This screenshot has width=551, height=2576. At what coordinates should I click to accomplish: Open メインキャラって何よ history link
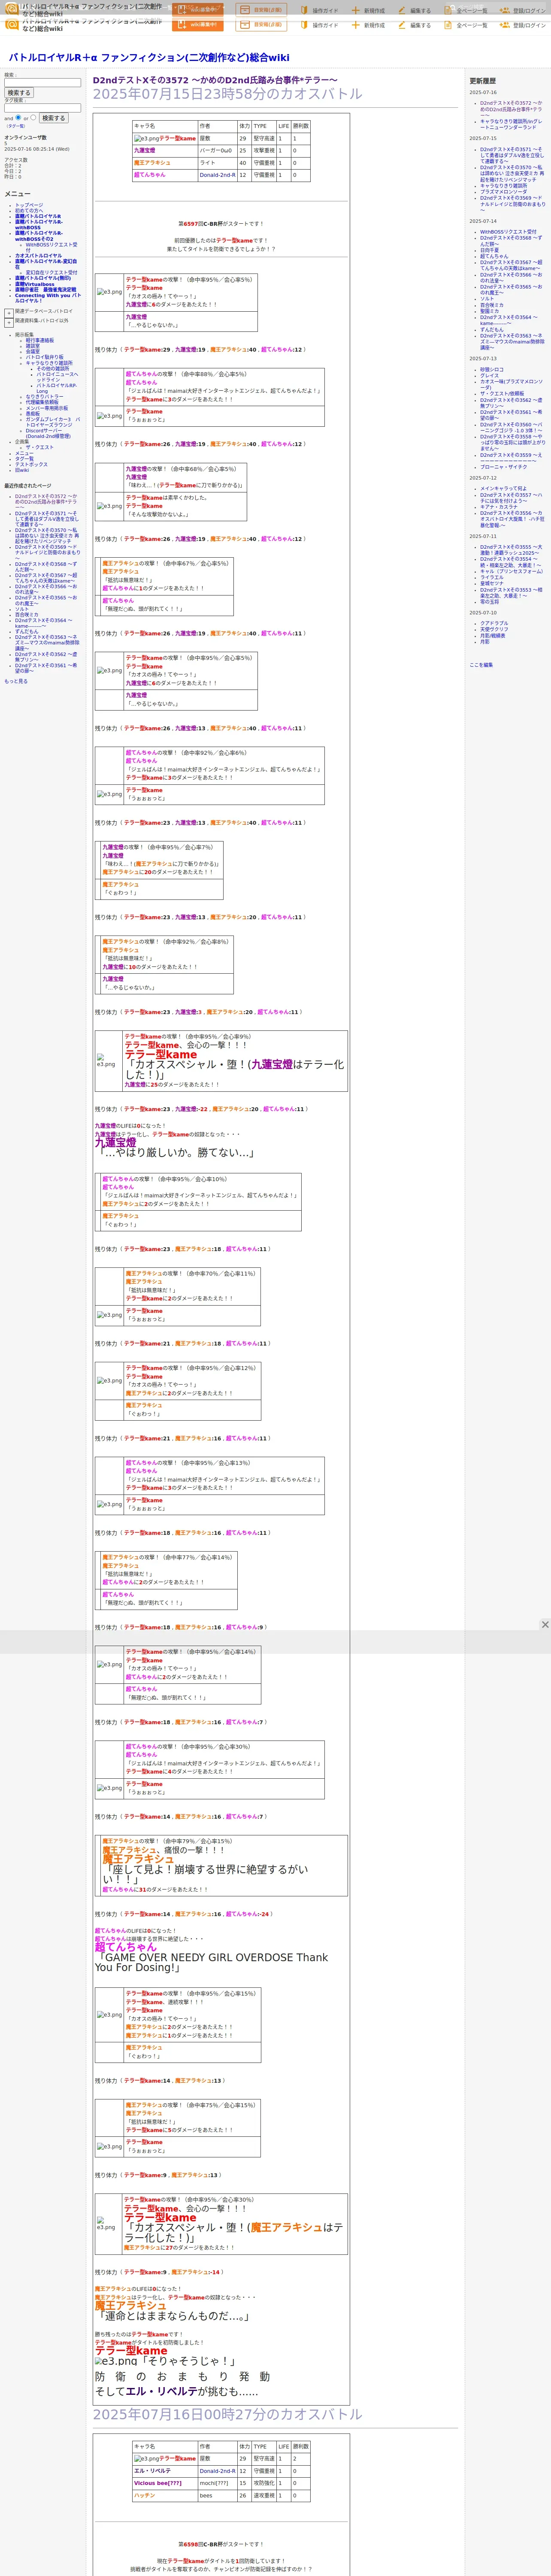pyautogui.click(x=503, y=489)
